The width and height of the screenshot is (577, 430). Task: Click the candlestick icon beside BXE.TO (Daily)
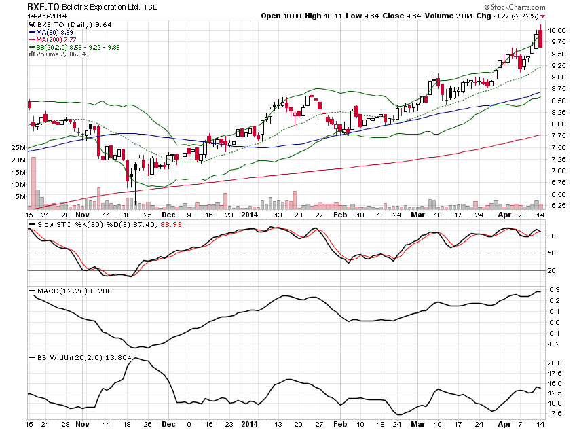click(33, 24)
